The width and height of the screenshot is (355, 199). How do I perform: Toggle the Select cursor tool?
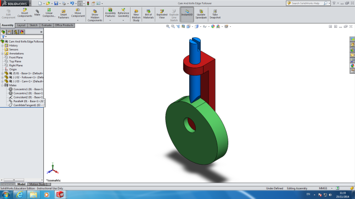click(80, 3)
